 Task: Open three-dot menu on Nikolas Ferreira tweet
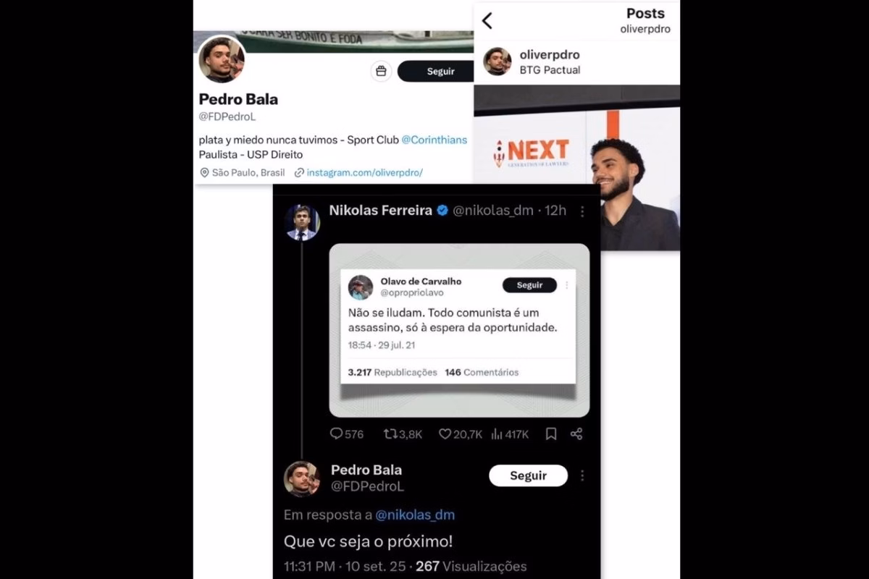coord(582,211)
